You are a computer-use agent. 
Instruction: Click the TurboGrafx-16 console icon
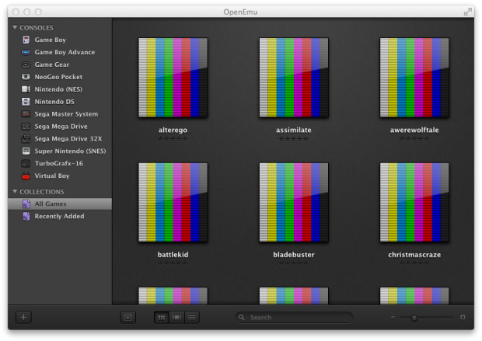pyautogui.click(x=26, y=163)
